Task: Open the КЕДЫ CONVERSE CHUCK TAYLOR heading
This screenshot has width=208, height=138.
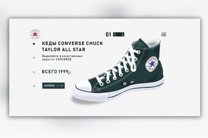Action: pyautogui.click(x=72, y=46)
